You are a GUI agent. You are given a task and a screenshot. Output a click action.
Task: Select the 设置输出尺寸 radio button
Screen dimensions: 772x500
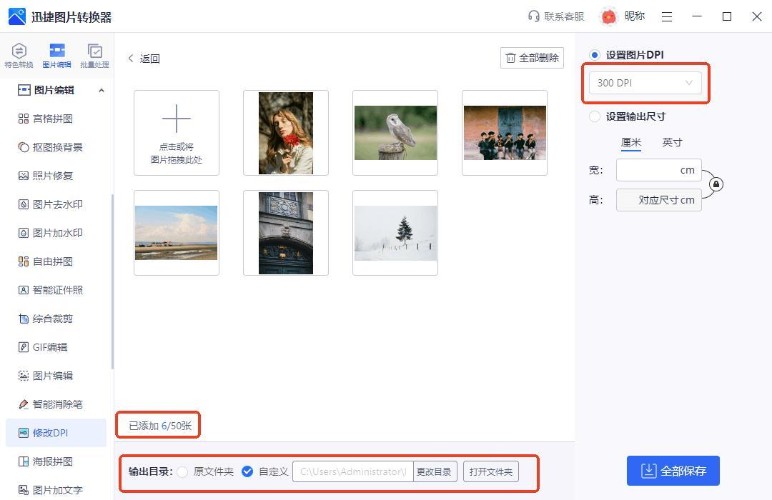point(595,116)
